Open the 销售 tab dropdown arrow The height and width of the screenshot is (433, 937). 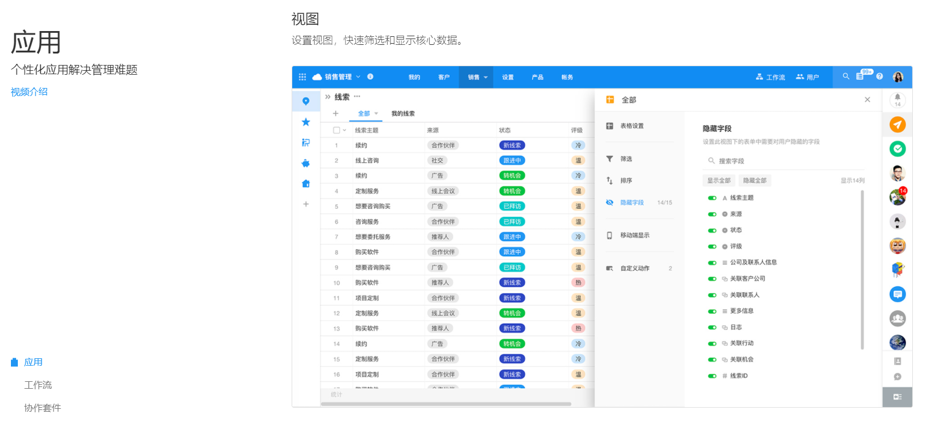click(485, 77)
